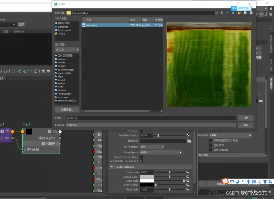Toggle the 忽略颜色空间文件规则 checkbox
Screen dimensions: 274x199
211,140
